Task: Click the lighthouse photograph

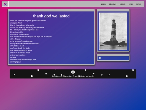Action: pyautogui.click(x=113, y=31)
